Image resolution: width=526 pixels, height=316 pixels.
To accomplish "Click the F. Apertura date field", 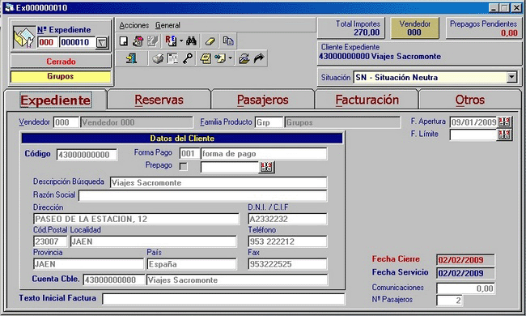I will pyautogui.click(x=473, y=122).
